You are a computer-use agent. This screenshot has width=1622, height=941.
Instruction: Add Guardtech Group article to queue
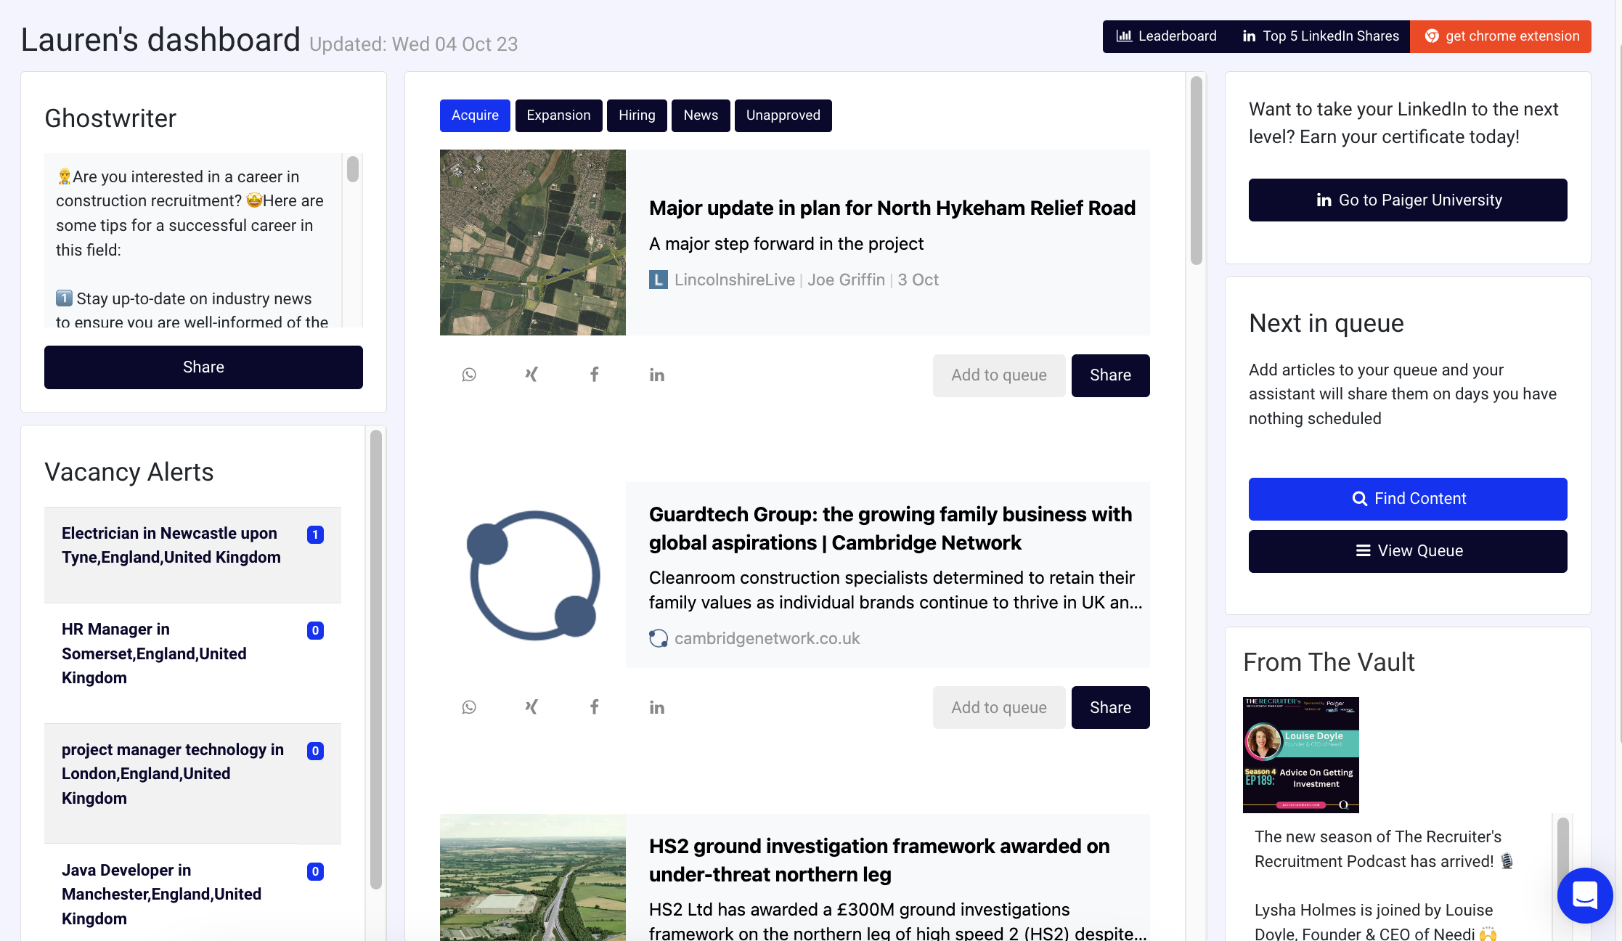[999, 707]
